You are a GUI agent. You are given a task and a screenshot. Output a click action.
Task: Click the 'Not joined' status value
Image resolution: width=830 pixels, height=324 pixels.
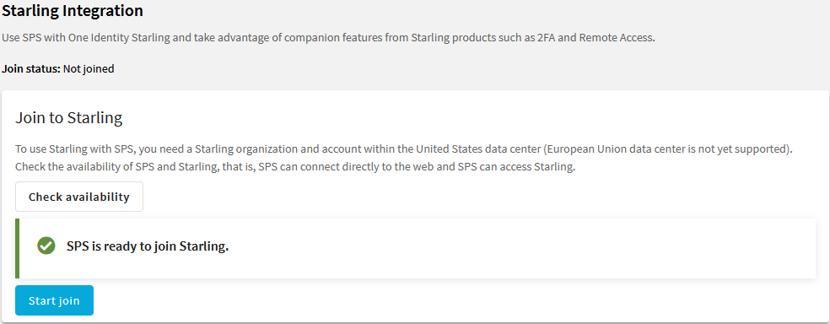click(89, 69)
